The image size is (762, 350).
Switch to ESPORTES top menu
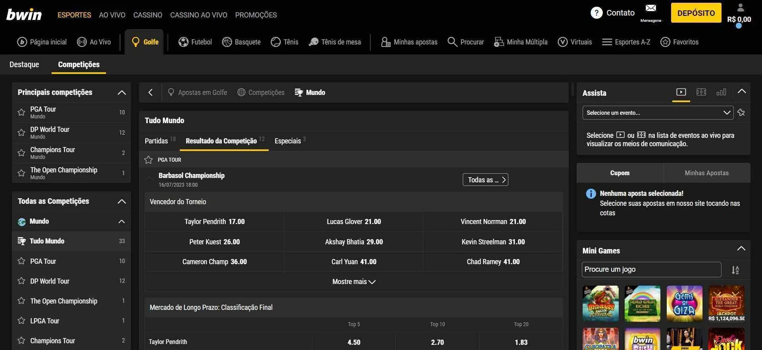pyautogui.click(x=74, y=15)
